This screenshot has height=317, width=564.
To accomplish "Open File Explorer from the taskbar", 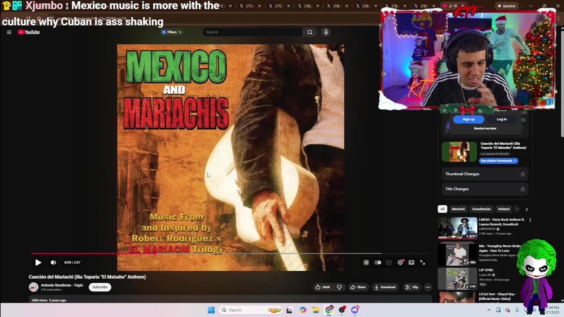I will coord(316,310).
